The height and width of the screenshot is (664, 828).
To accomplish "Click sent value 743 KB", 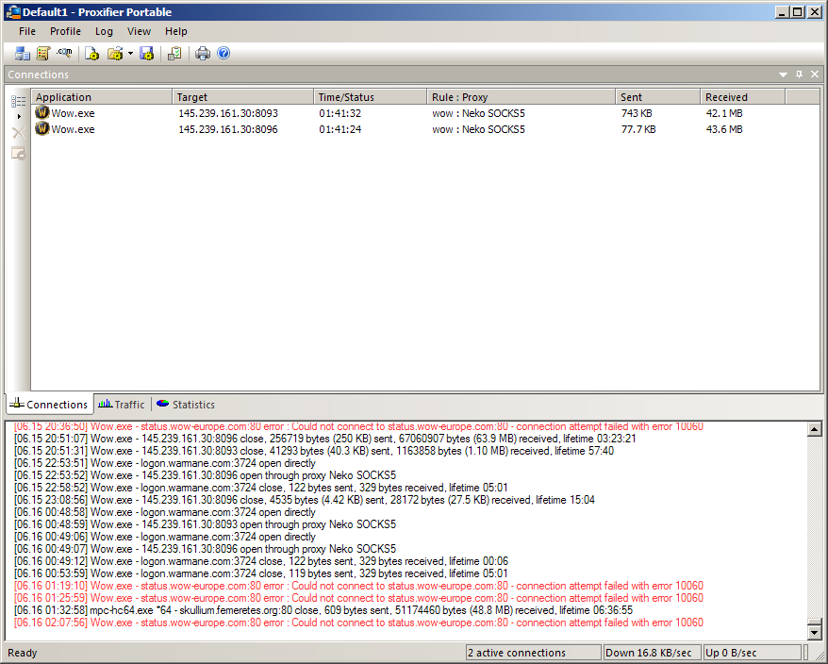I will pyautogui.click(x=637, y=113).
